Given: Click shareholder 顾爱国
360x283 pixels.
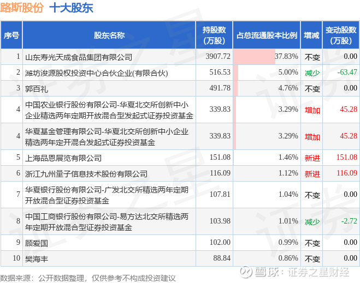Looking at the screenshot, I should coord(37,243).
